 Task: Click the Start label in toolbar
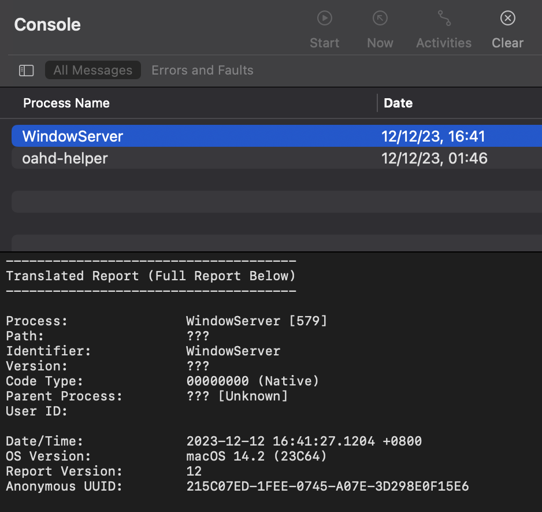pyautogui.click(x=324, y=43)
